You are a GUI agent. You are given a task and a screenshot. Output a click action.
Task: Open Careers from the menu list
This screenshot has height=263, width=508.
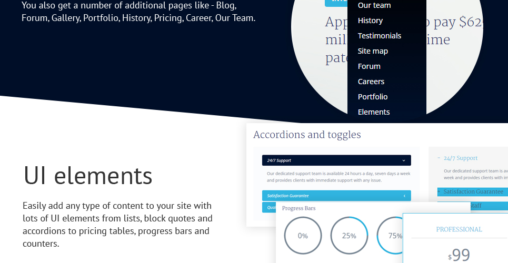(371, 82)
